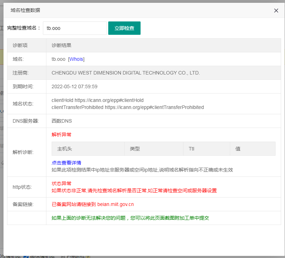Close the 域名检查数据 dialog
285x258 pixels.
[x=276, y=11]
